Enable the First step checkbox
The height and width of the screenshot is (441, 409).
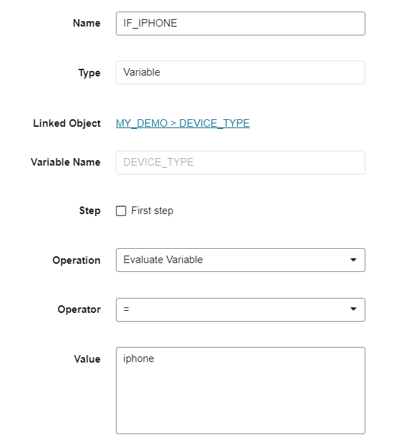121,211
